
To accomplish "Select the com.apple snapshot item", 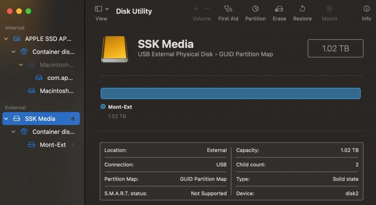I will click(60, 78).
